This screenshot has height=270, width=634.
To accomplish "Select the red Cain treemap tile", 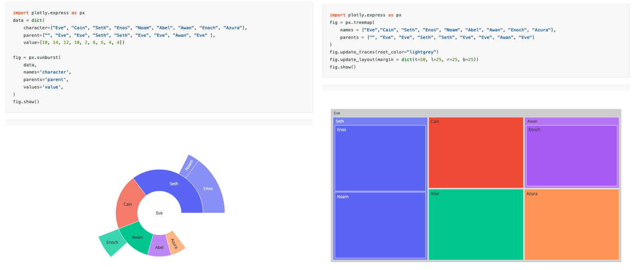I will [x=476, y=153].
